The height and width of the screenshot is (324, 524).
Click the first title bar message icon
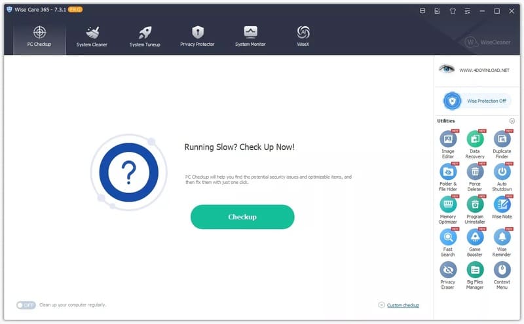pos(422,11)
